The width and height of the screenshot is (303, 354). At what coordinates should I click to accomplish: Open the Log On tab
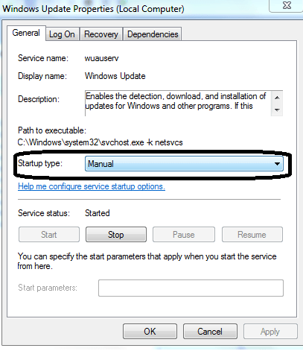pyautogui.click(x=62, y=34)
